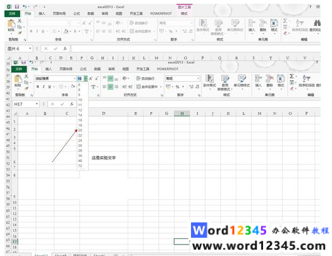
Task: Open the outer alignment group (对齐方式) dialog launcher
Action: 155,40
